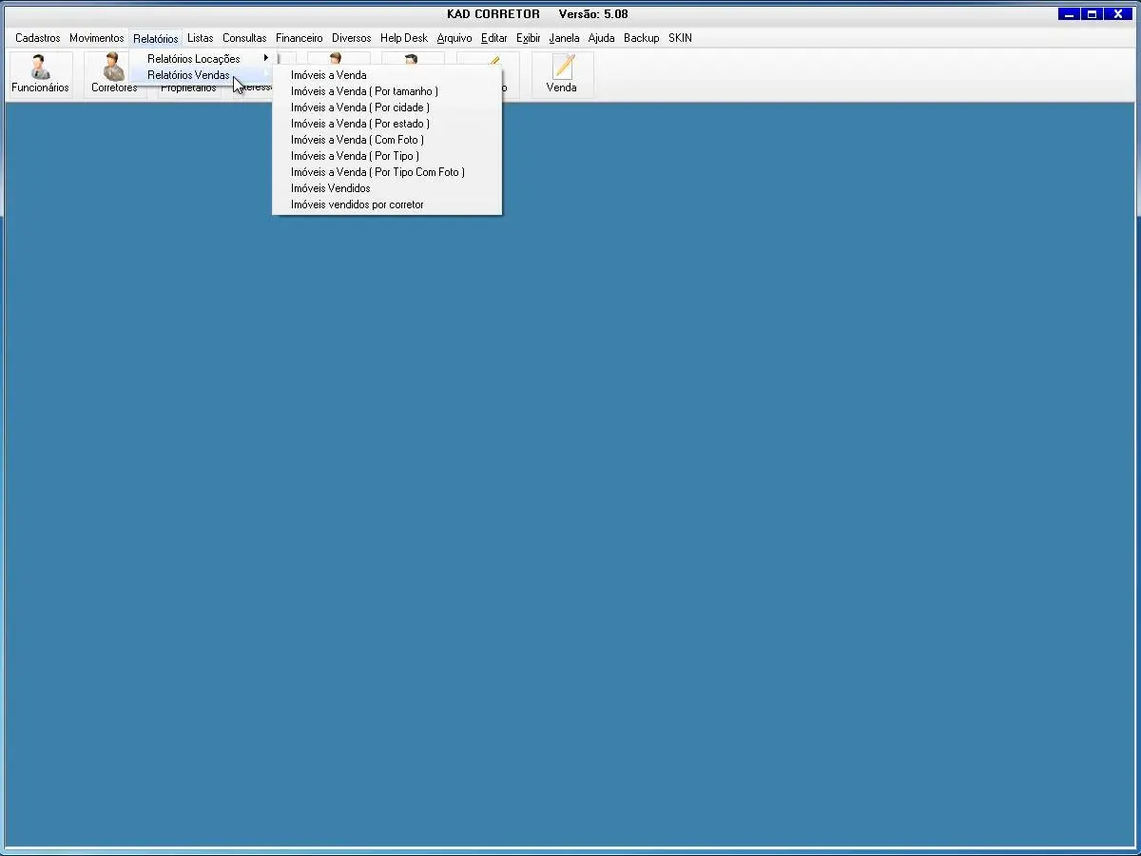The image size is (1141, 856).
Task: Click Imóveis Vendidos report entry
Action: 330,188
